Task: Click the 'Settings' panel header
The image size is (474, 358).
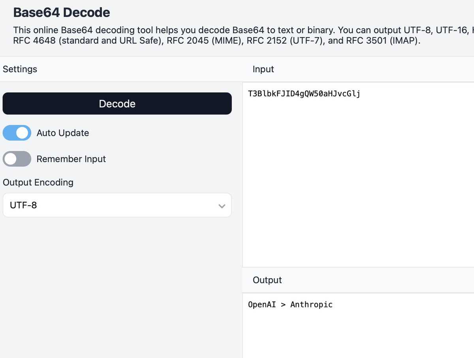Action: [20, 69]
